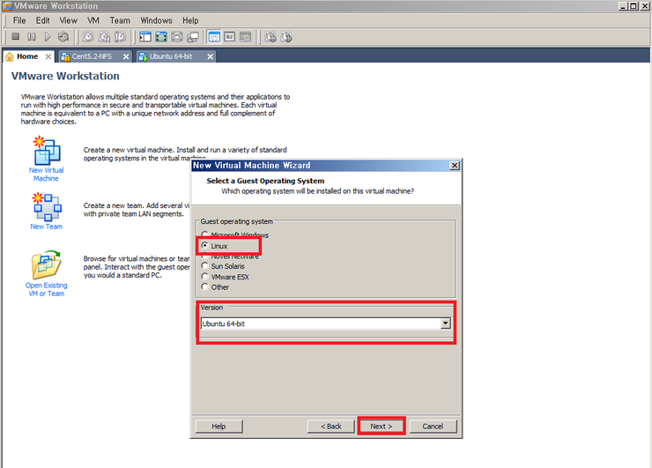Click the Ubuntu 64-bit tab running-VM icon
This screenshot has height=468, width=652.
pos(143,56)
